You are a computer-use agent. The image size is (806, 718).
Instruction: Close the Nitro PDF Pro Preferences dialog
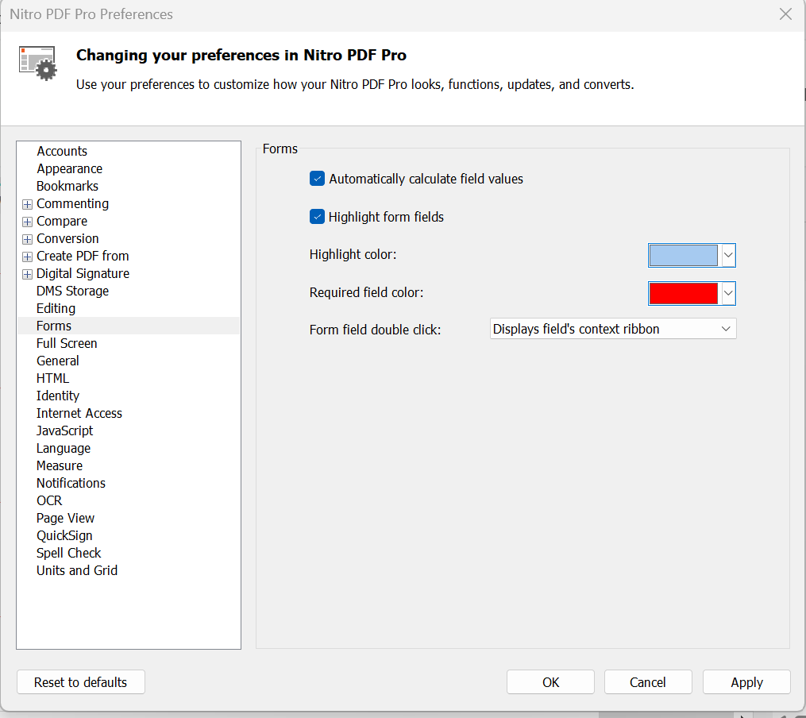tap(785, 14)
